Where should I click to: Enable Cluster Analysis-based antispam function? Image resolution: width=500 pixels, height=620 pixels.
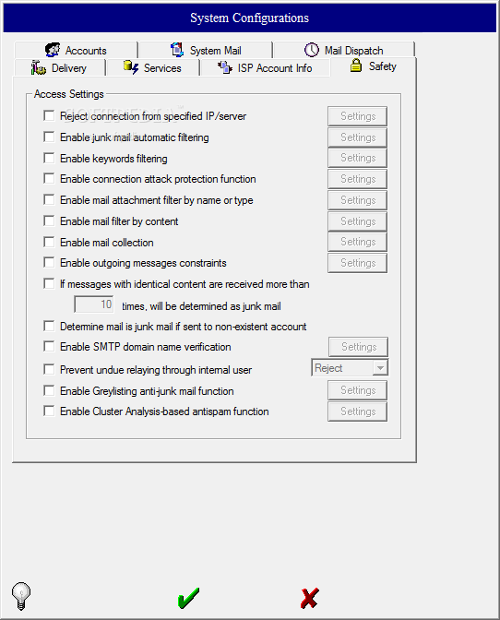coord(49,411)
